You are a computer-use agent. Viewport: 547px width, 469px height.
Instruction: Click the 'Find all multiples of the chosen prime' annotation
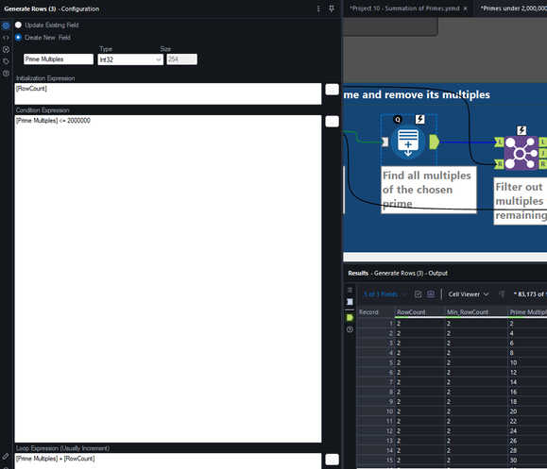(x=428, y=190)
